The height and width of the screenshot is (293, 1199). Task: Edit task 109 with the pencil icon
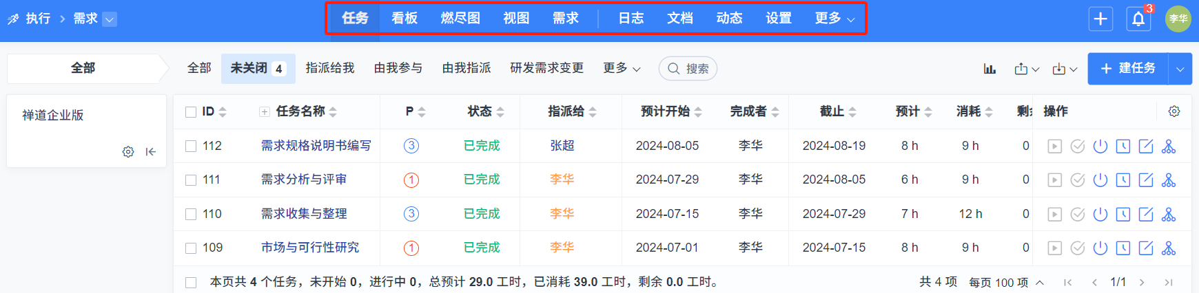(x=1146, y=248)
